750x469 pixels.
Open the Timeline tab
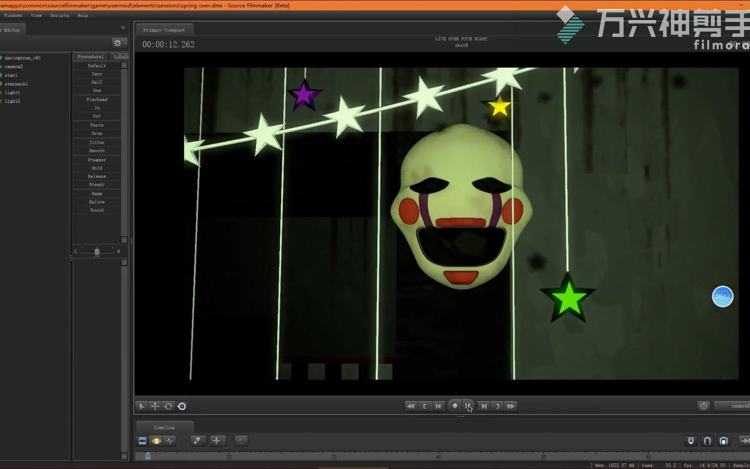tap(164, 427)
